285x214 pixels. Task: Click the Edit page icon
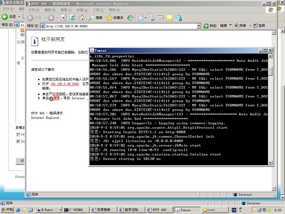(161, 18)
